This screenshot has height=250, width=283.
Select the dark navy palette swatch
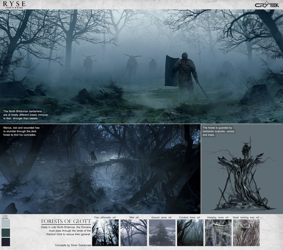6,242
